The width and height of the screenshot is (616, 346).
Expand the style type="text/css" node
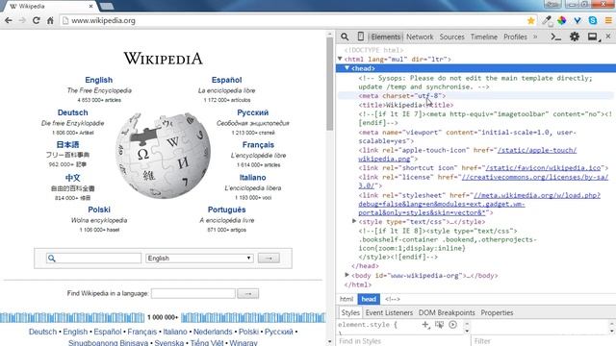point(354,222)
